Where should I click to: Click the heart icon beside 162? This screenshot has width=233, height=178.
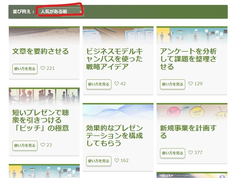click(117, 160)
